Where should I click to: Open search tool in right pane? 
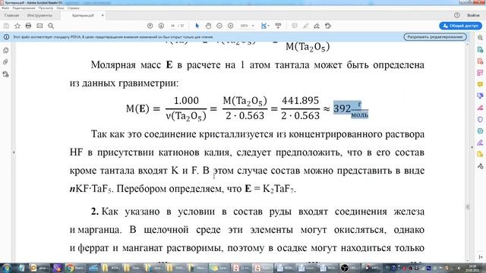[x=480, y=38]
